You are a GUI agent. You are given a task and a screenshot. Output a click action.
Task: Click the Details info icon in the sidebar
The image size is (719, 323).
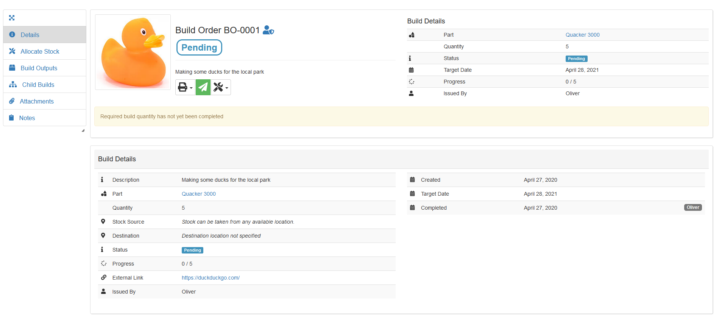tap(12, 35)
